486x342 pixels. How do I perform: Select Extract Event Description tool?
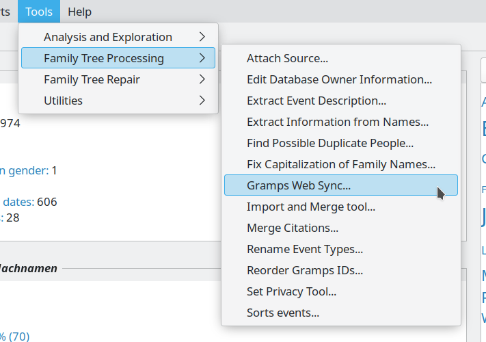tap(316, 101)
